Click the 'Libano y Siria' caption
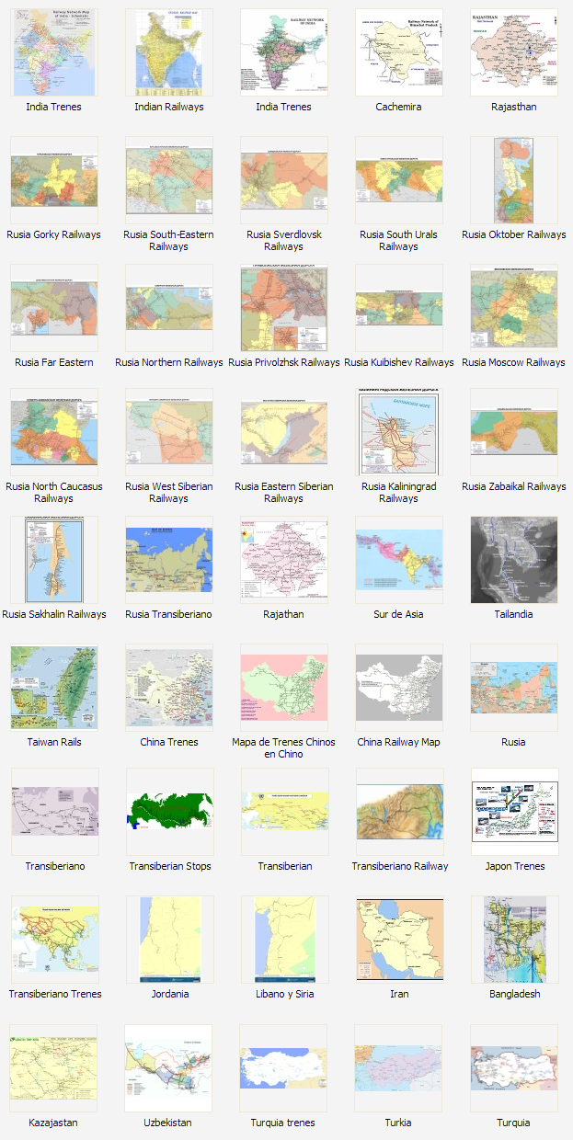This screenshot has height=1140, width=573. (283, 994)
